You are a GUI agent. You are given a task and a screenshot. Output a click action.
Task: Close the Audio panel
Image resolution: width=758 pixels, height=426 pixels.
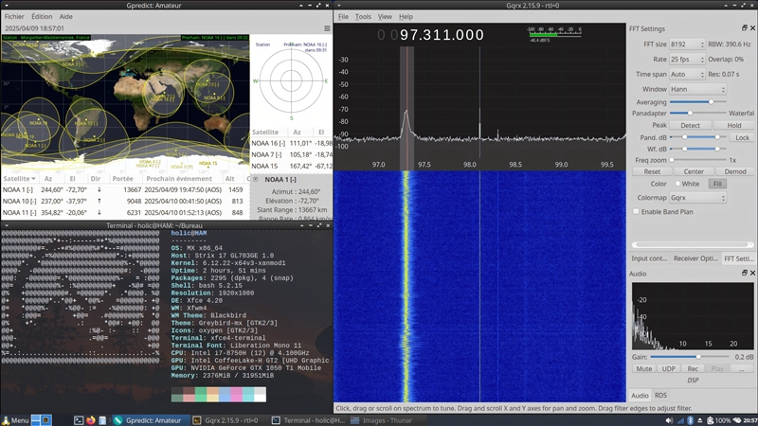pos(751,274)
